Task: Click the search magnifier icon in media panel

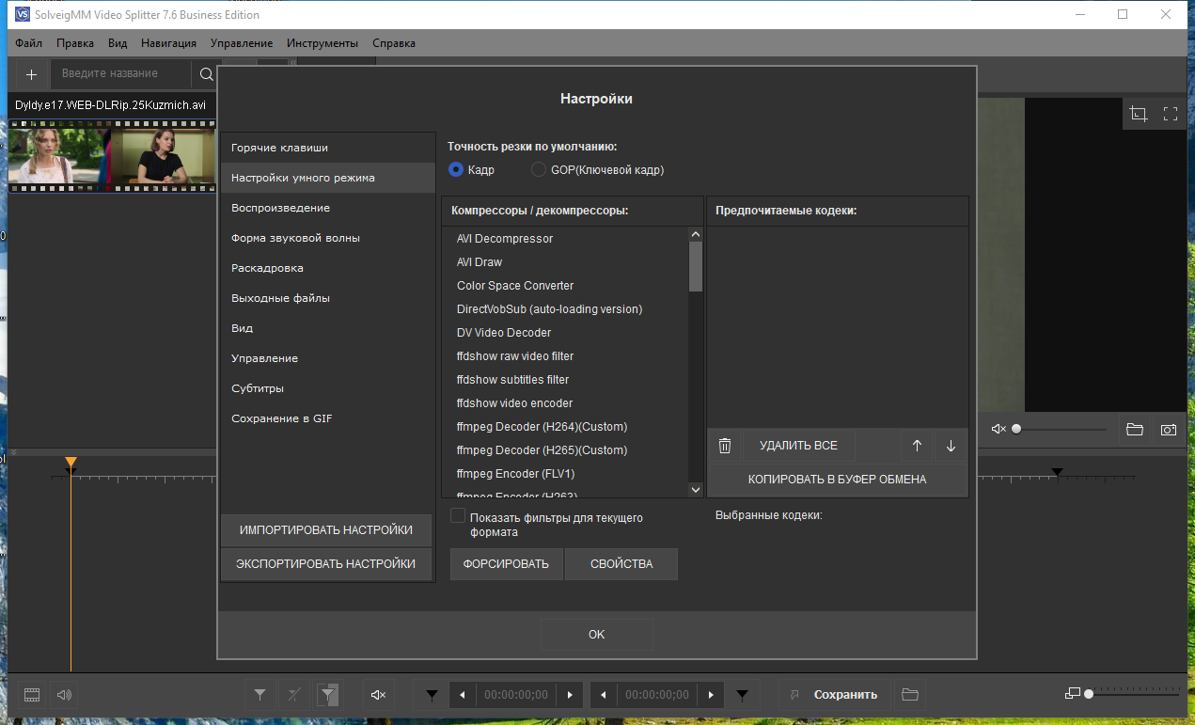Action: [206, 73]
